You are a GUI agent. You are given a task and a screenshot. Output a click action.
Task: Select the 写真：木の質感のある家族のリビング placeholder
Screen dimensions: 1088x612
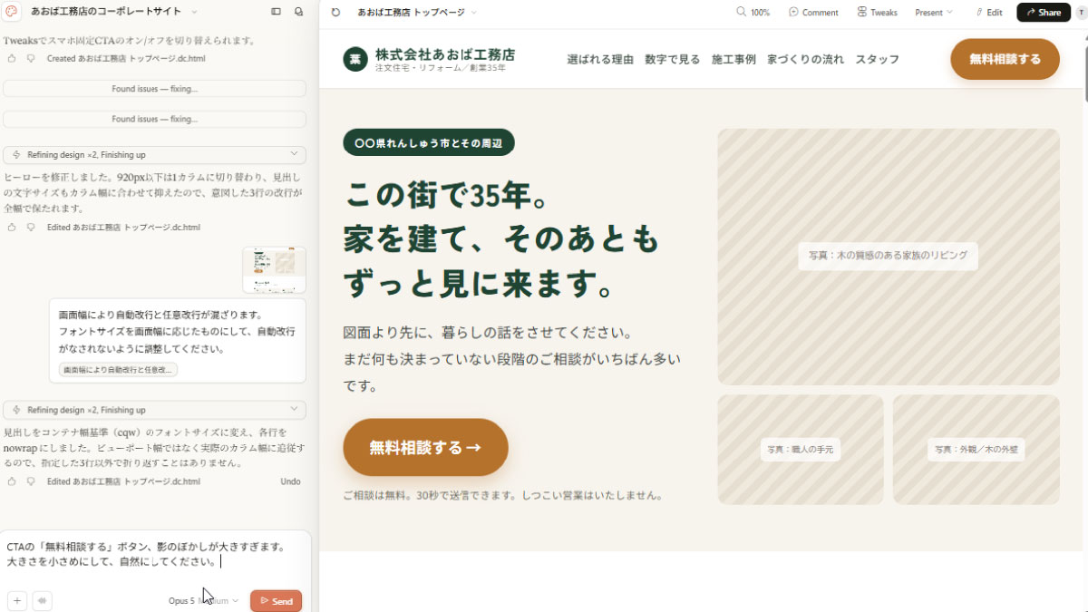[x=889, y=257]
